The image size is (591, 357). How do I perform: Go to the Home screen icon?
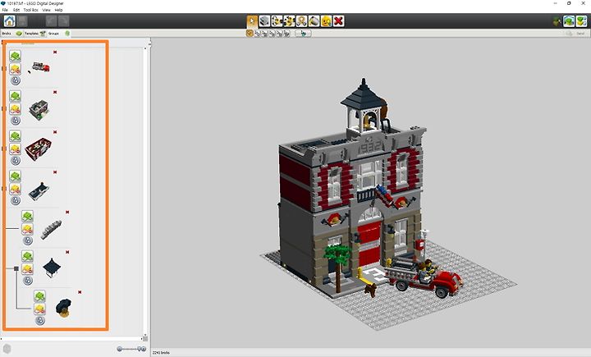pos(9,21)
